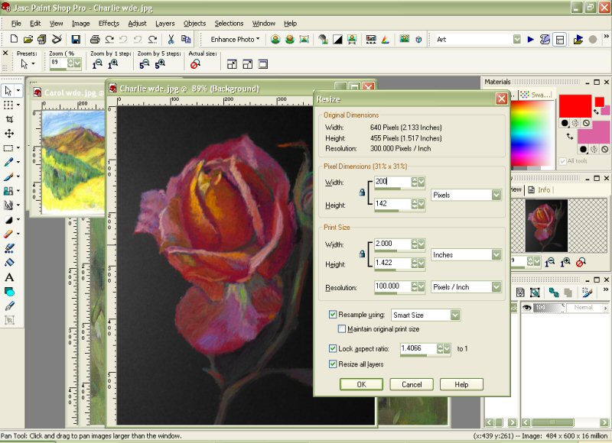612x443 pixels.
Task: Open the Objects menu
Action: click(x=195, y=24)
